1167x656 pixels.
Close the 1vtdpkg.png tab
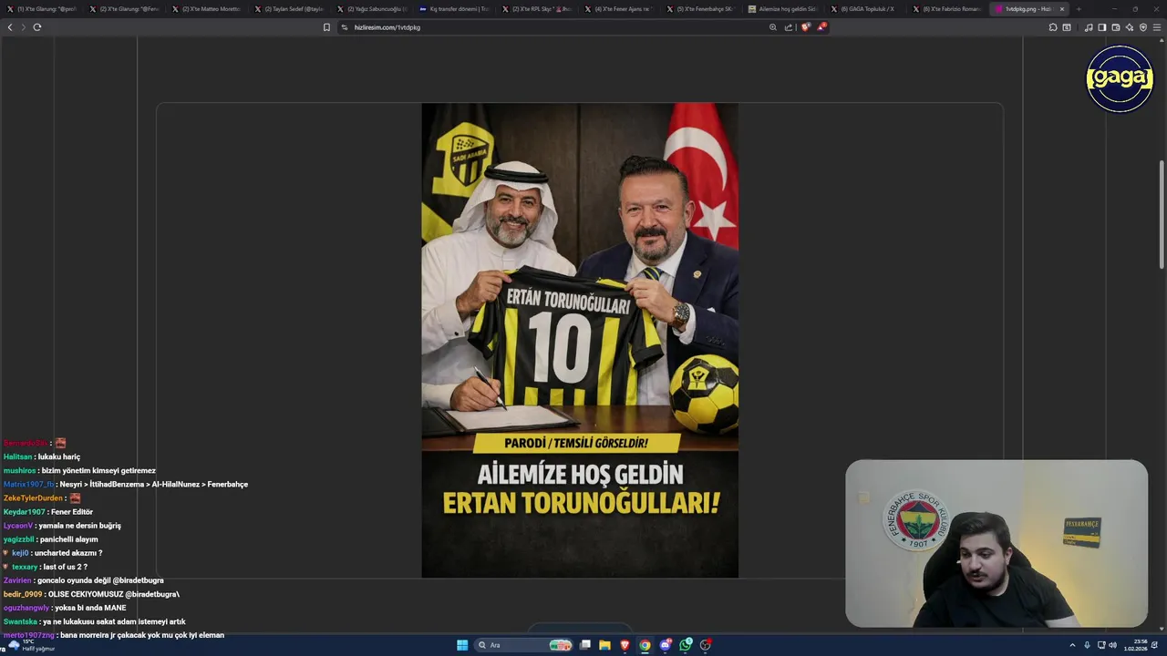(1061, 9)
